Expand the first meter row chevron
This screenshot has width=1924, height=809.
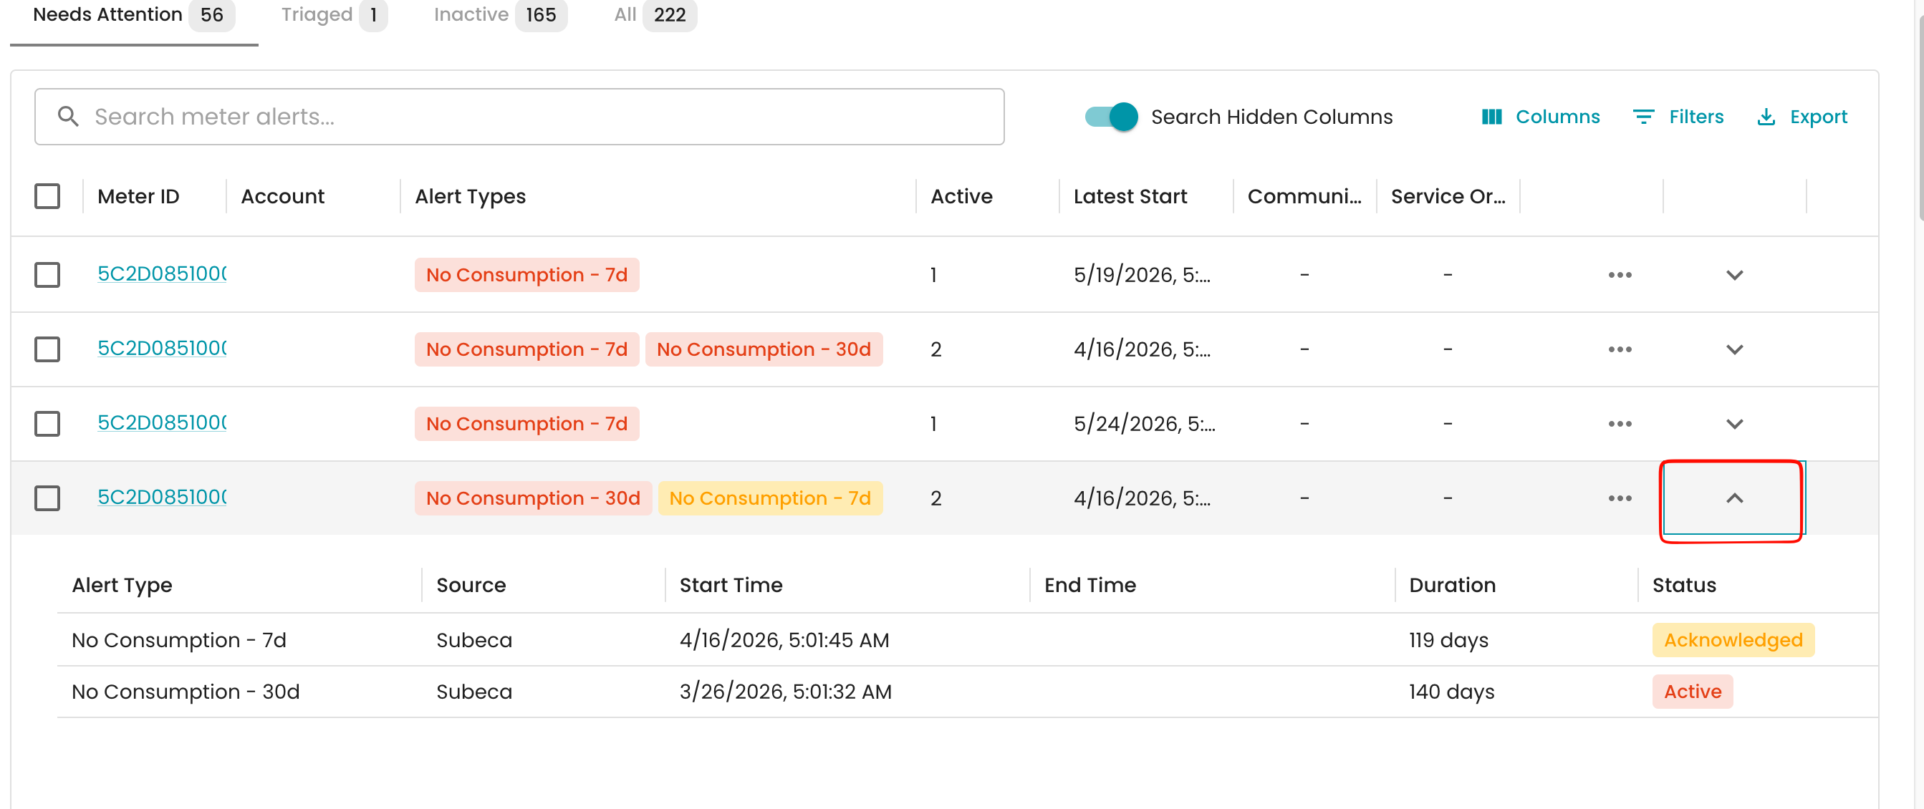[1733, 275]
